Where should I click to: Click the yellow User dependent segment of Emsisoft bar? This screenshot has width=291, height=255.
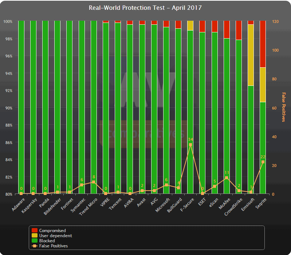click(251, 55)
